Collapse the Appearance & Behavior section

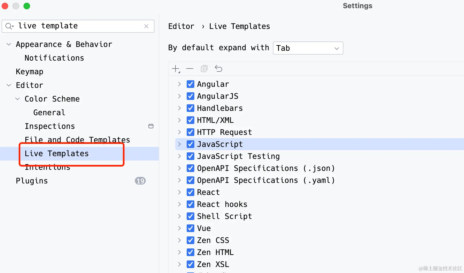[x=9, y=44]
